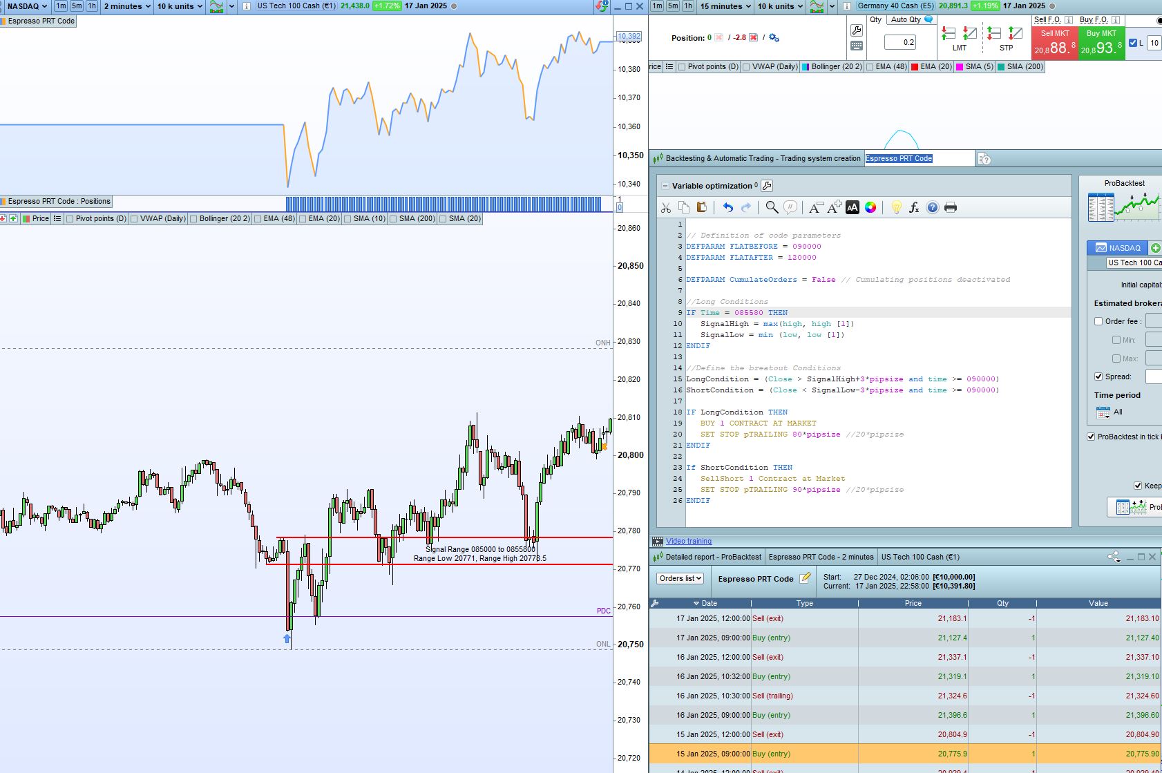Expand chart style arrow on NASDAQ toolbar
The height and width of the screenshot is (773, 1162).
pyautogui.click(x=231, y=6)
